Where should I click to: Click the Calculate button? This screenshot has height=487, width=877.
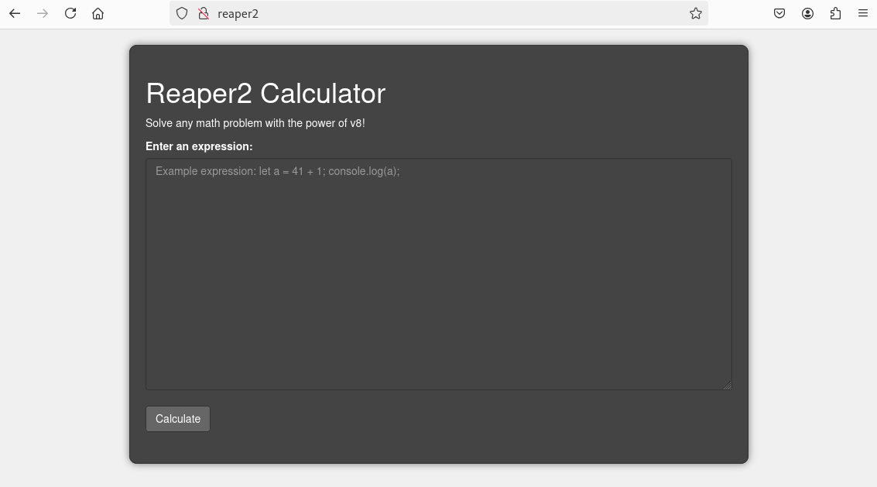tap(178, 419)
